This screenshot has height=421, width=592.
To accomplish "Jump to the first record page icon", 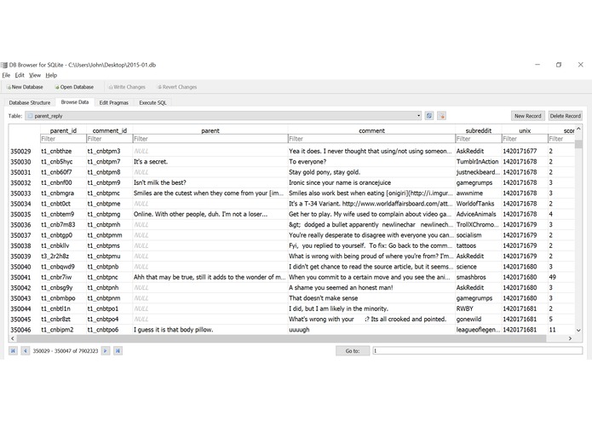I will (13, 351).
